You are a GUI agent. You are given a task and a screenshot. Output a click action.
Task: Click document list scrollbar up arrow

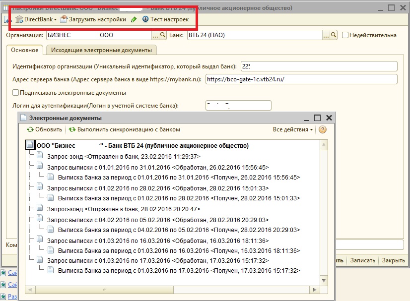pos(324,145)
